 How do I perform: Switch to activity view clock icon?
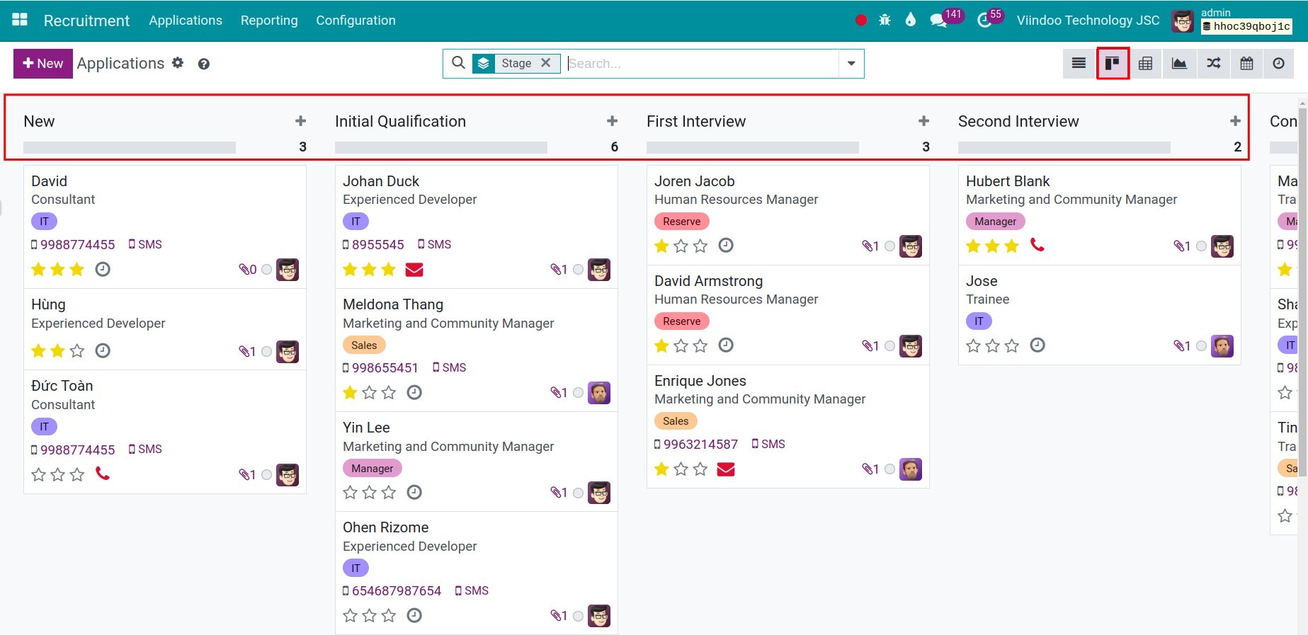click(1278, 64)
